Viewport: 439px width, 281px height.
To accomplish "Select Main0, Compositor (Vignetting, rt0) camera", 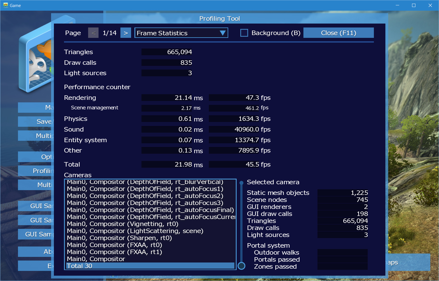I will 123,224.
